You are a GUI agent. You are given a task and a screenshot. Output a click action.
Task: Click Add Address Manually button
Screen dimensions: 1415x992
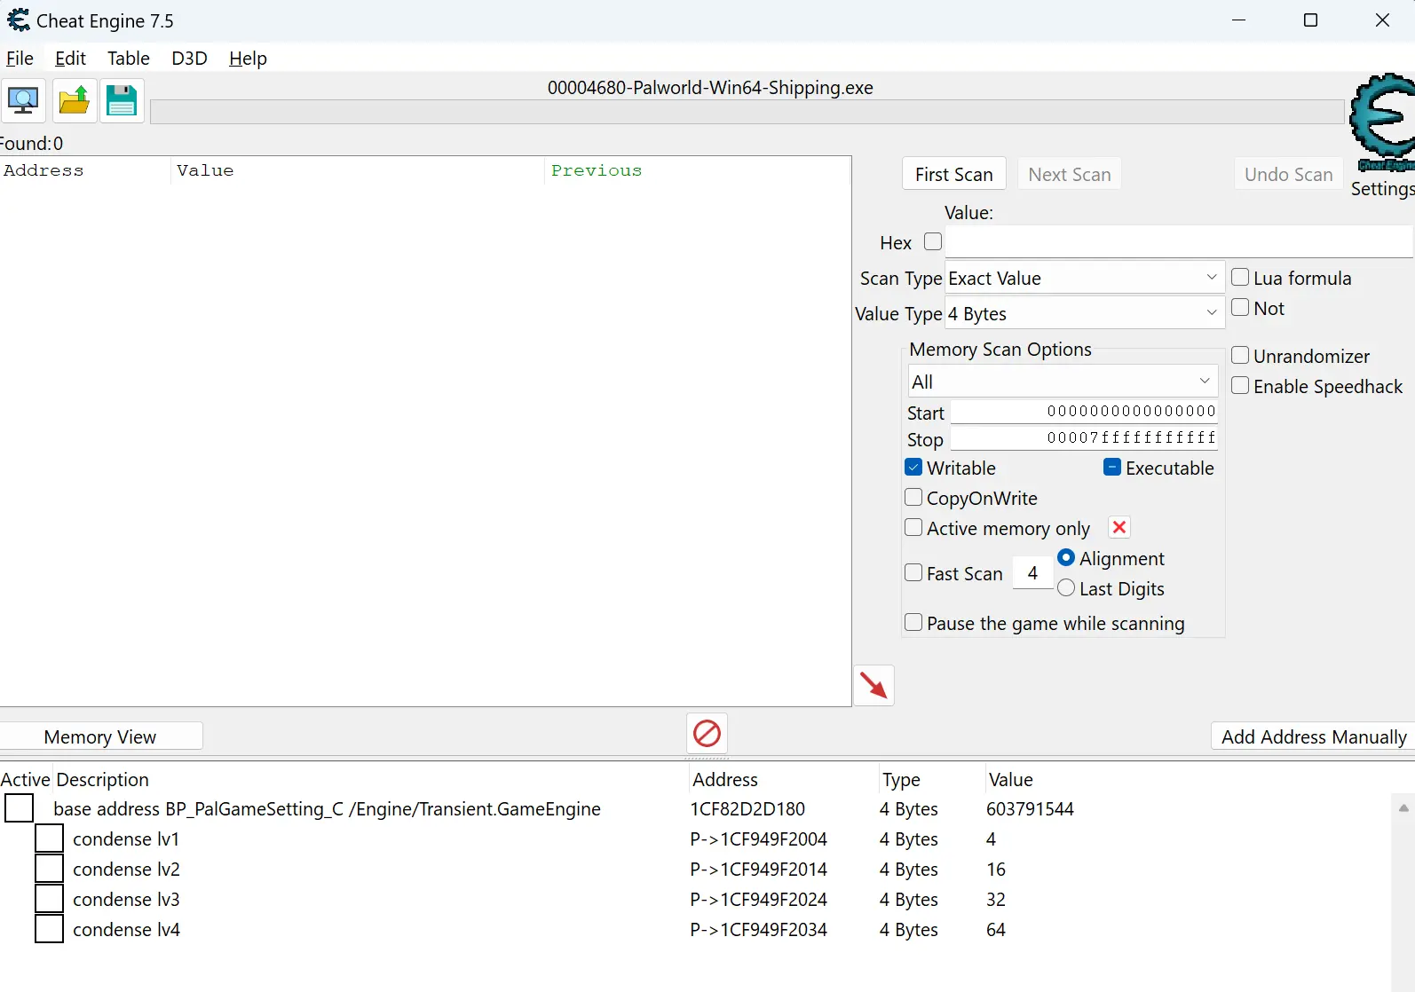coord(1313,736)
